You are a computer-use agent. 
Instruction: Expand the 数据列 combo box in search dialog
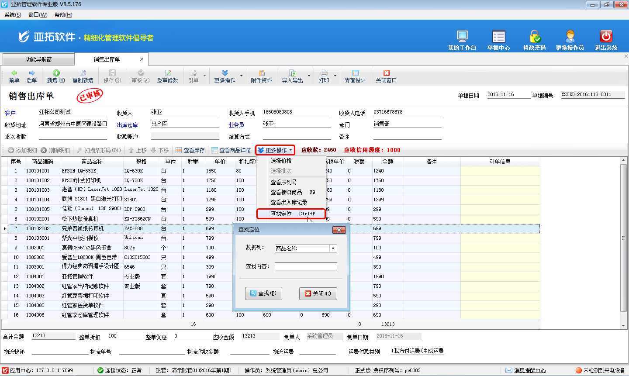333,248
